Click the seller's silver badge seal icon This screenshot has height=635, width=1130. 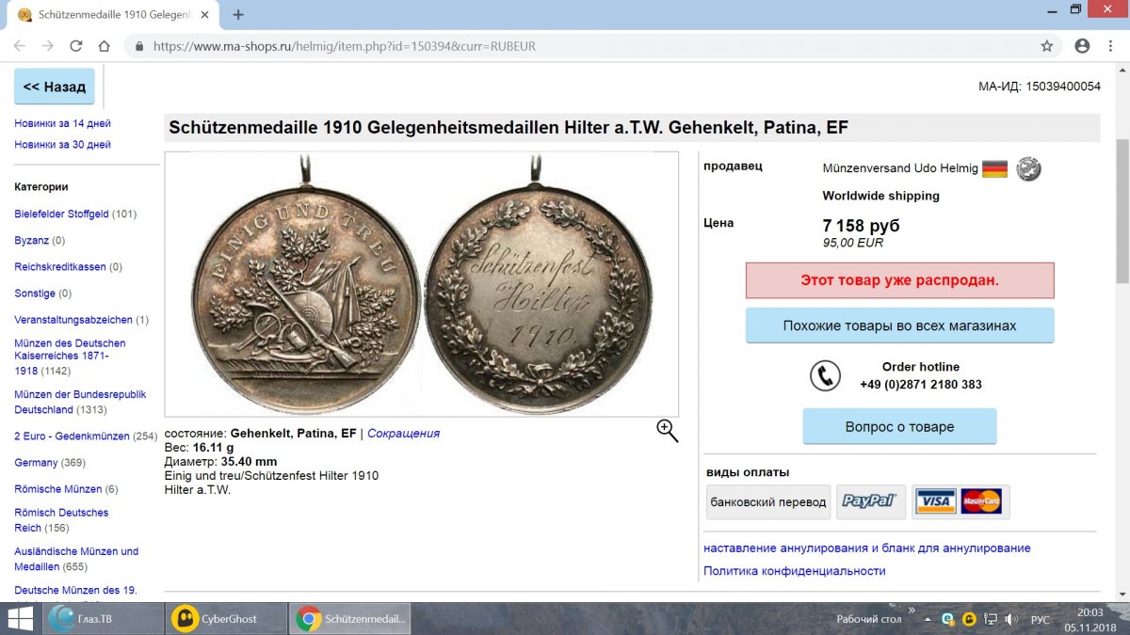(1028, 169)
